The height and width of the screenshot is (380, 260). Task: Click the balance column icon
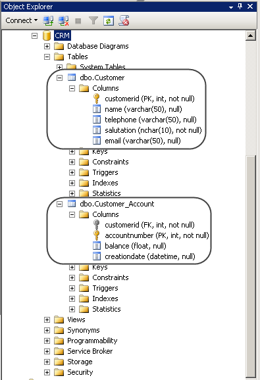point(97,246)
